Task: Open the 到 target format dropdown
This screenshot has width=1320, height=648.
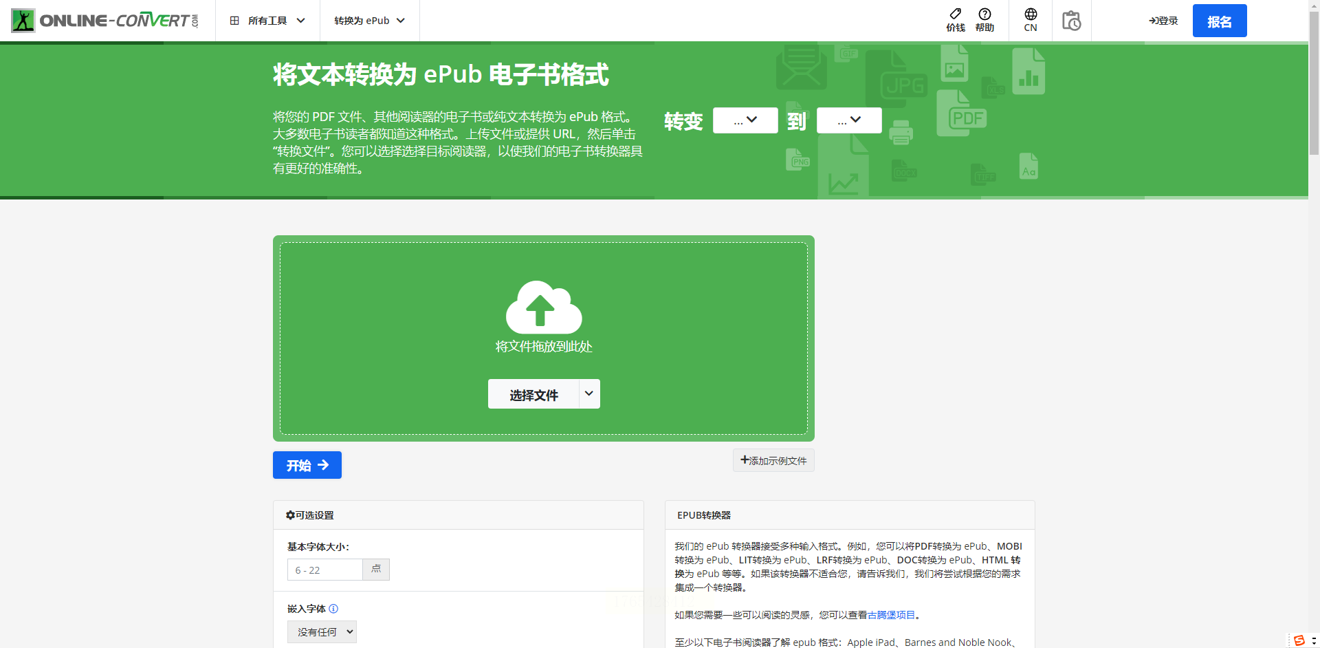Action: (849, 120)
